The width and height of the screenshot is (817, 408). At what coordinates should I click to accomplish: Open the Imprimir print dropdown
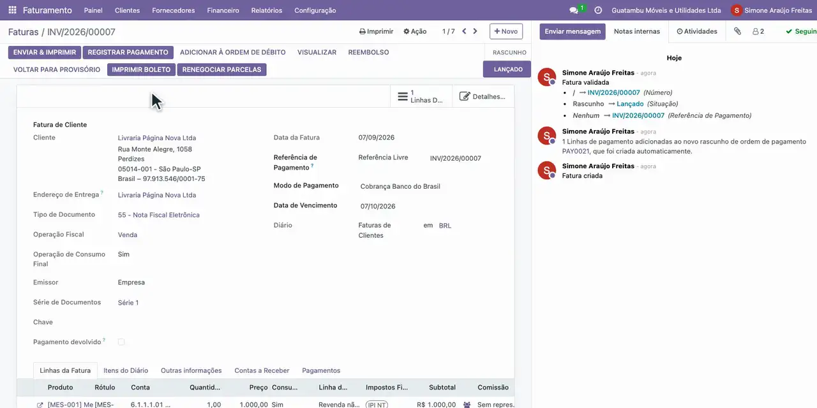(x=376, y=31)
